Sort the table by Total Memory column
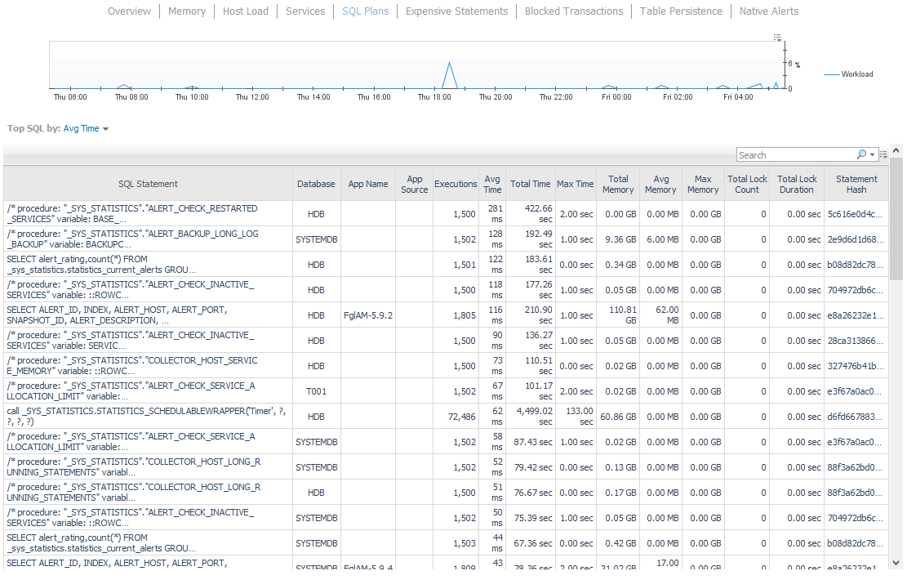The image size is (907, 580). click(618, 183)
